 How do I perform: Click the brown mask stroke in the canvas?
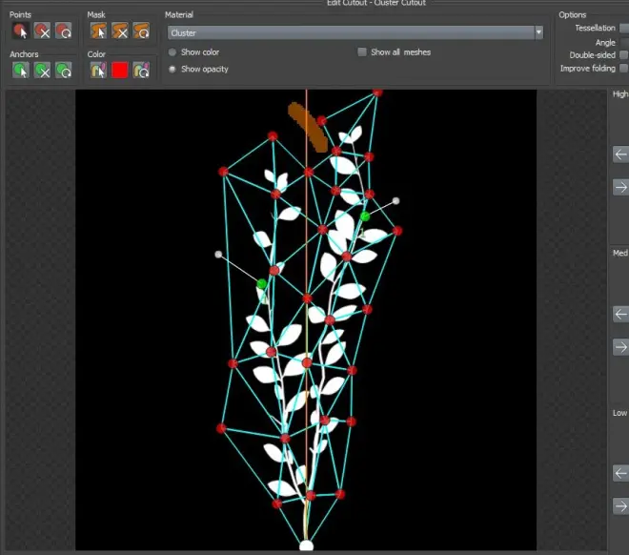(x=308, y=127)
